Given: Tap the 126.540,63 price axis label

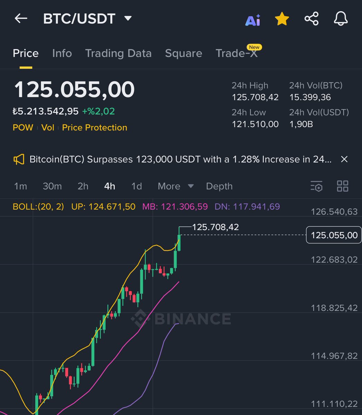Looking at the screenshot, I should (334, 212).
